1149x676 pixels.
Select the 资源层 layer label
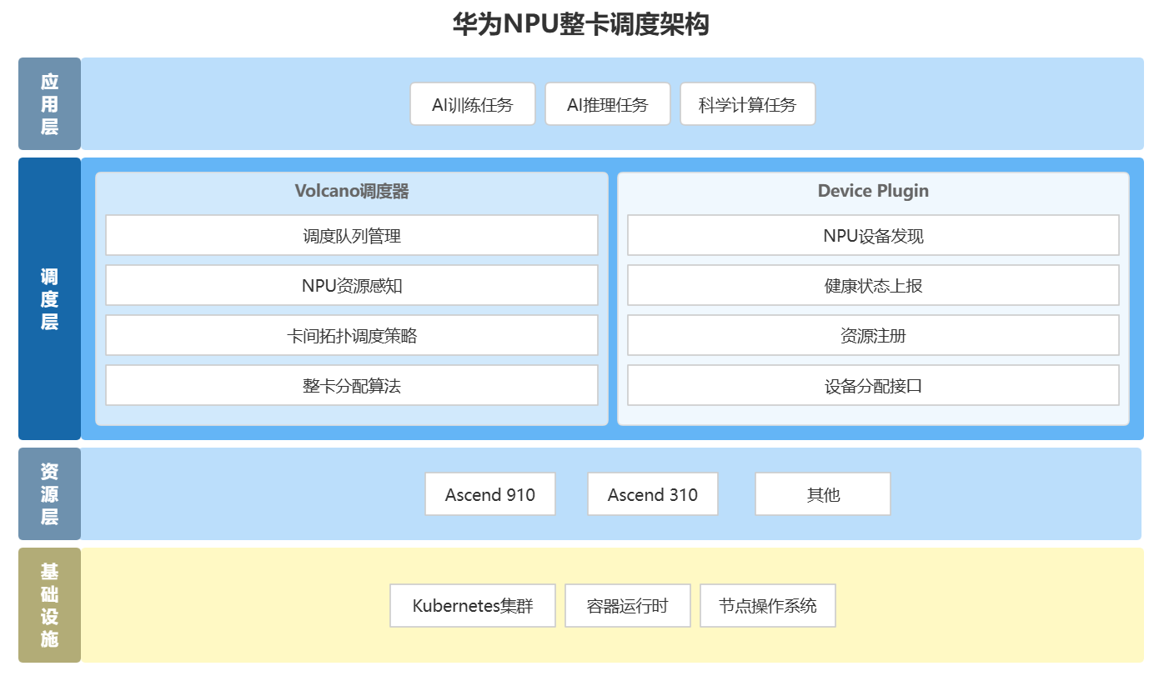[x=49, y=494]
